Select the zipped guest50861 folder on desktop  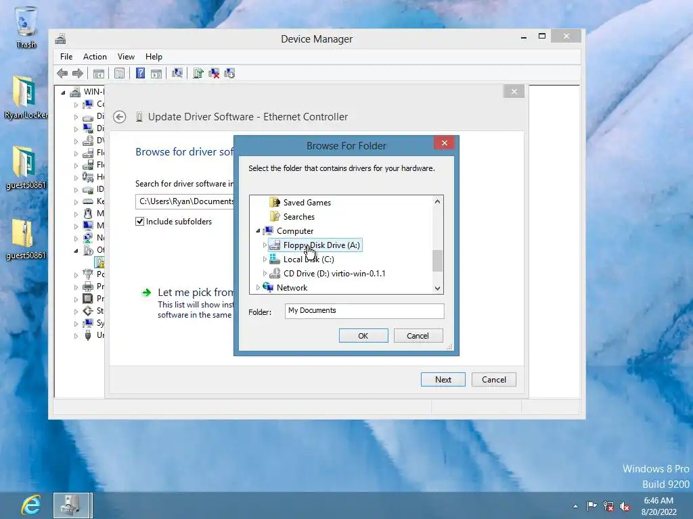click(26, 239)
